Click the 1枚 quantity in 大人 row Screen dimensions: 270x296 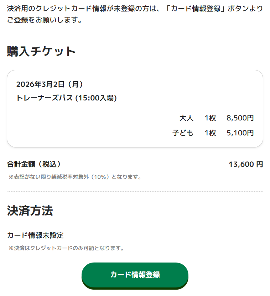tap(210, 118)
